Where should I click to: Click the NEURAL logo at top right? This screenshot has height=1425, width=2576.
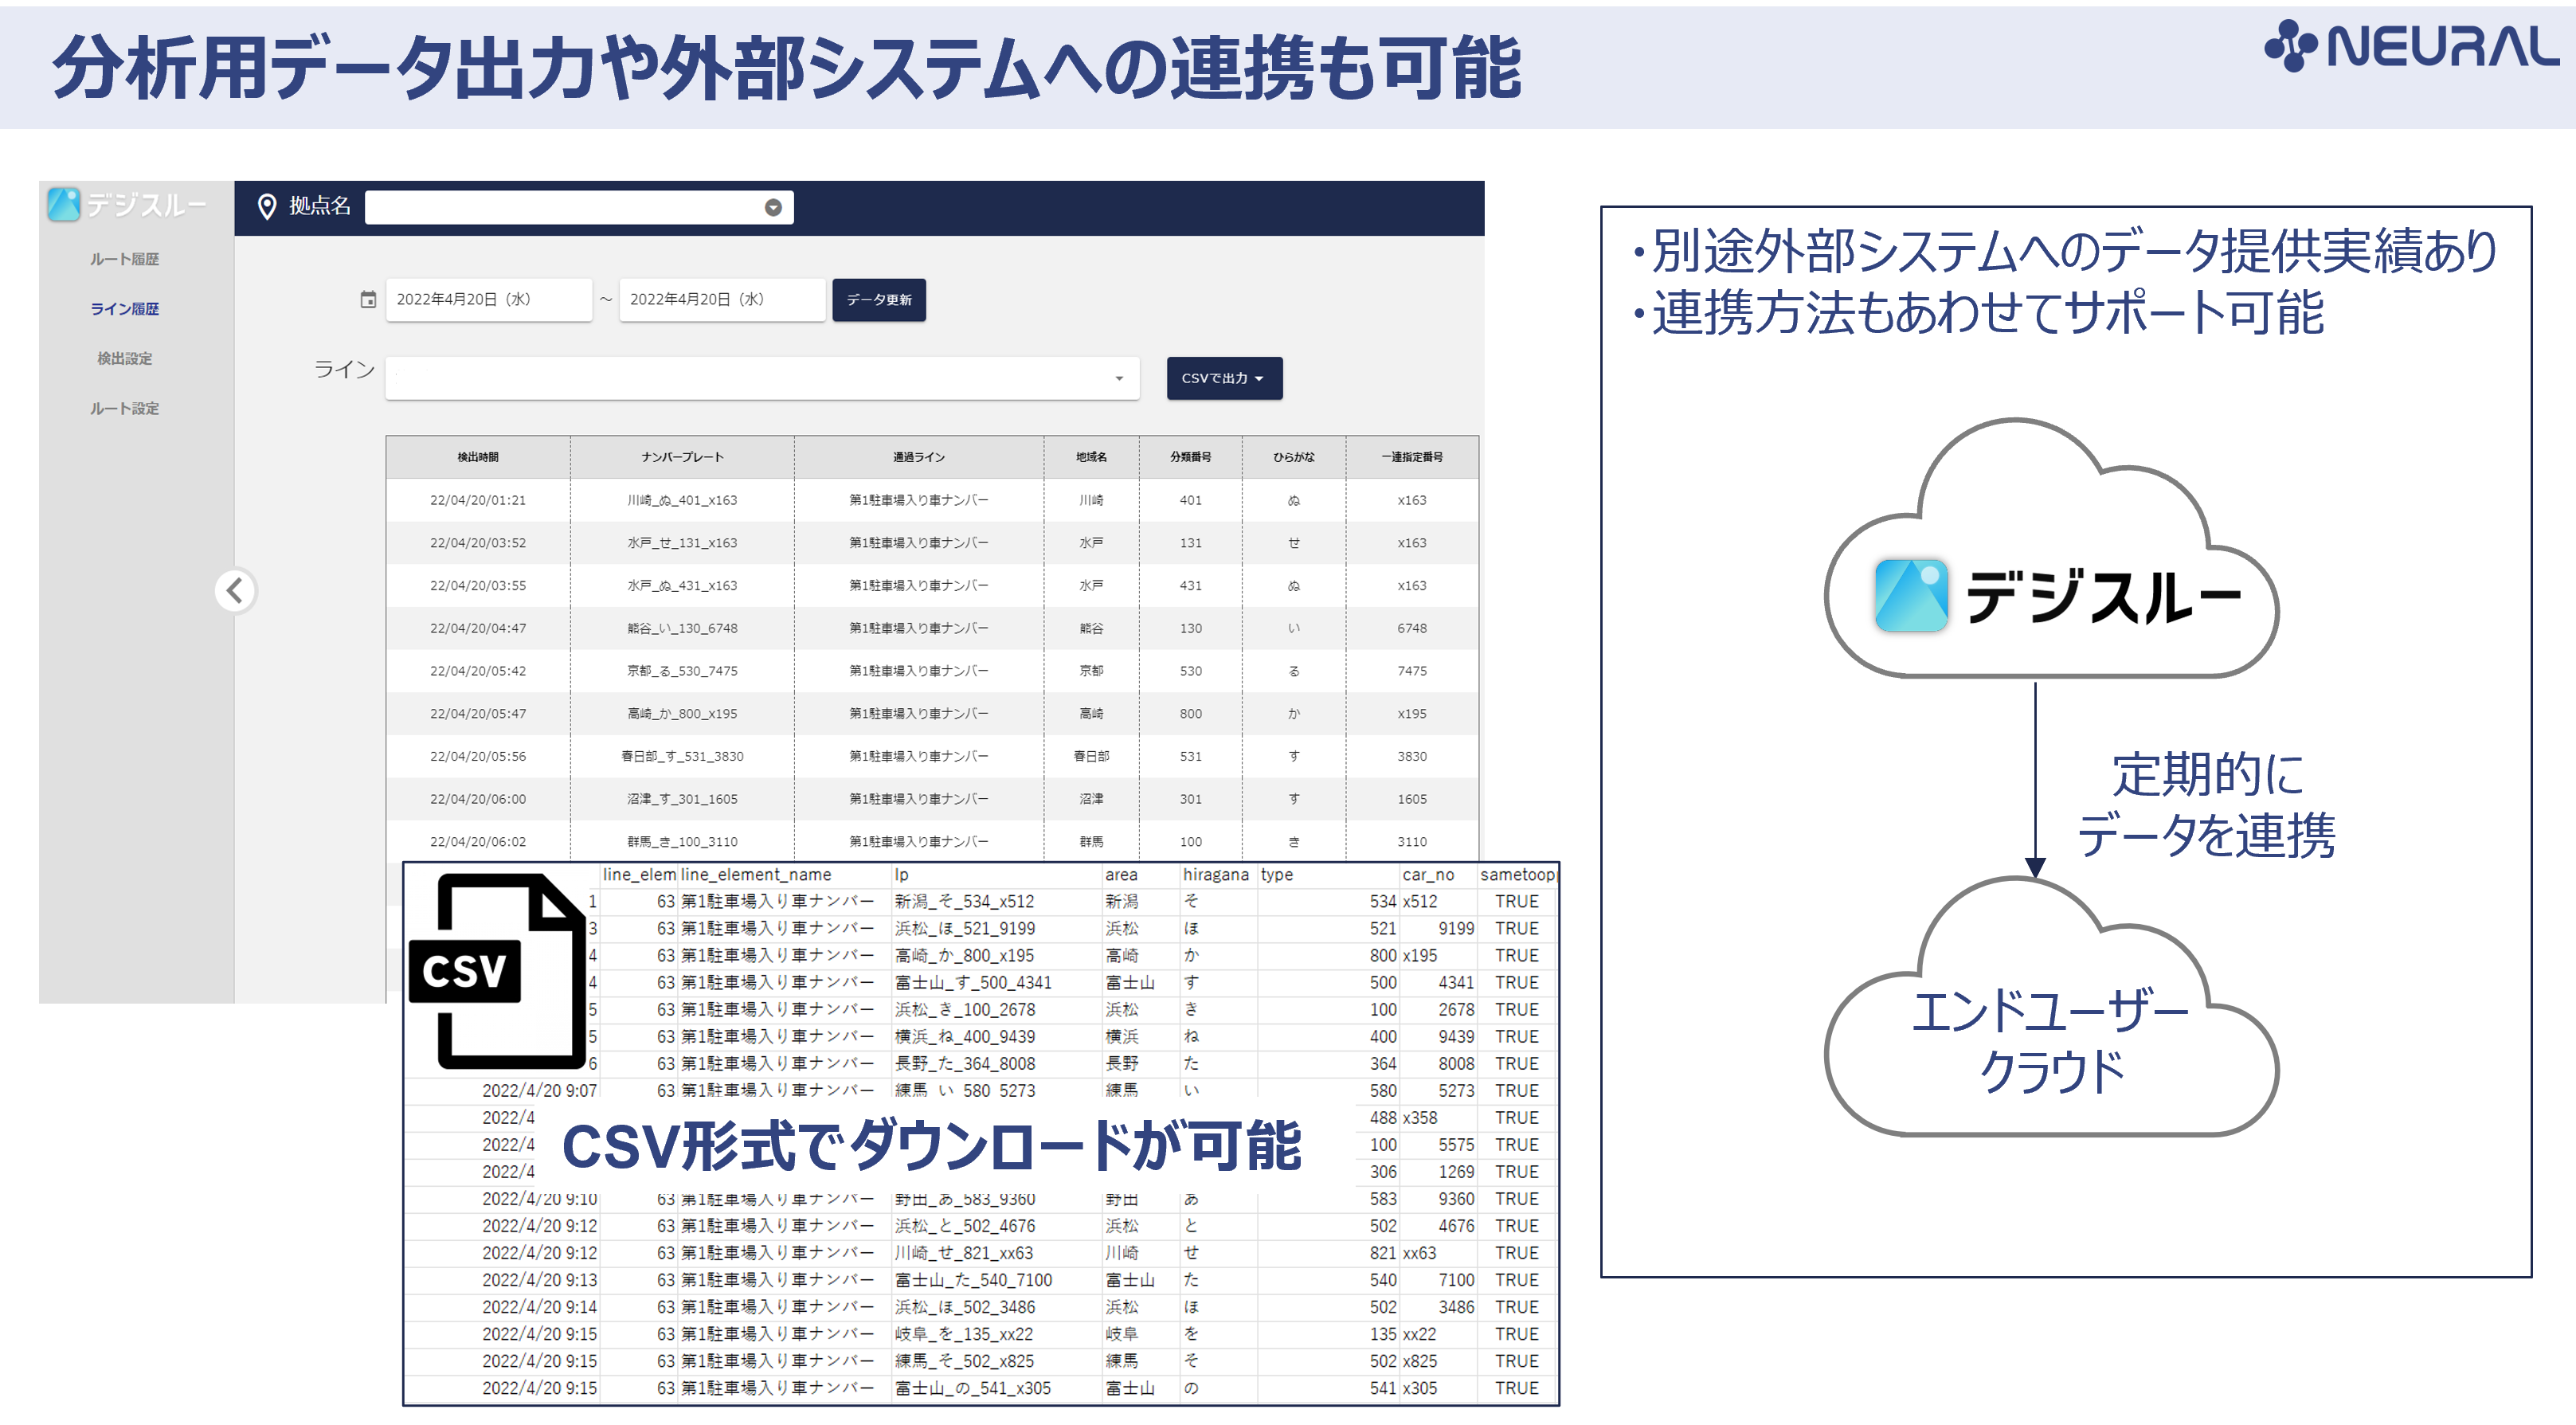(2411, 46)
